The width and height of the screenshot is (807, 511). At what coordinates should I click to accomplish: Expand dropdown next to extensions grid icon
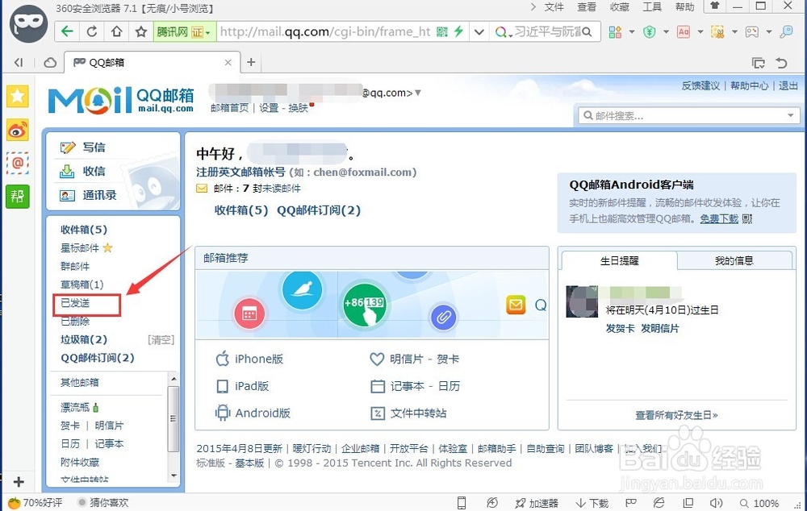click(x=632, y=32)
